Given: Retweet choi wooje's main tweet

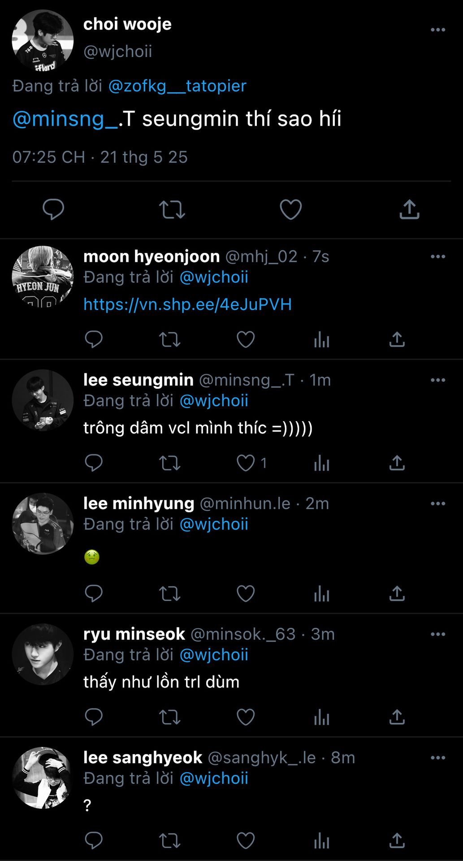Looking at the screenshot, I should click(172, 209).
